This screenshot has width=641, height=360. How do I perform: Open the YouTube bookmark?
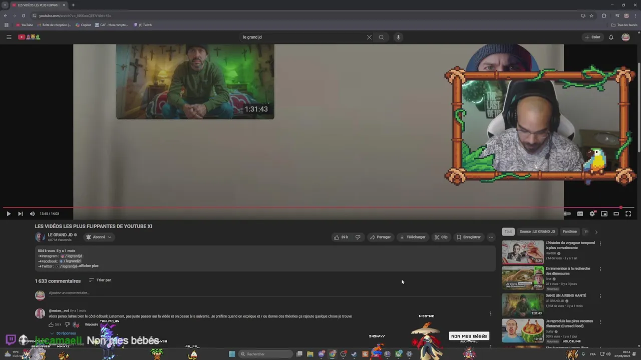click(x=25, y=25)
